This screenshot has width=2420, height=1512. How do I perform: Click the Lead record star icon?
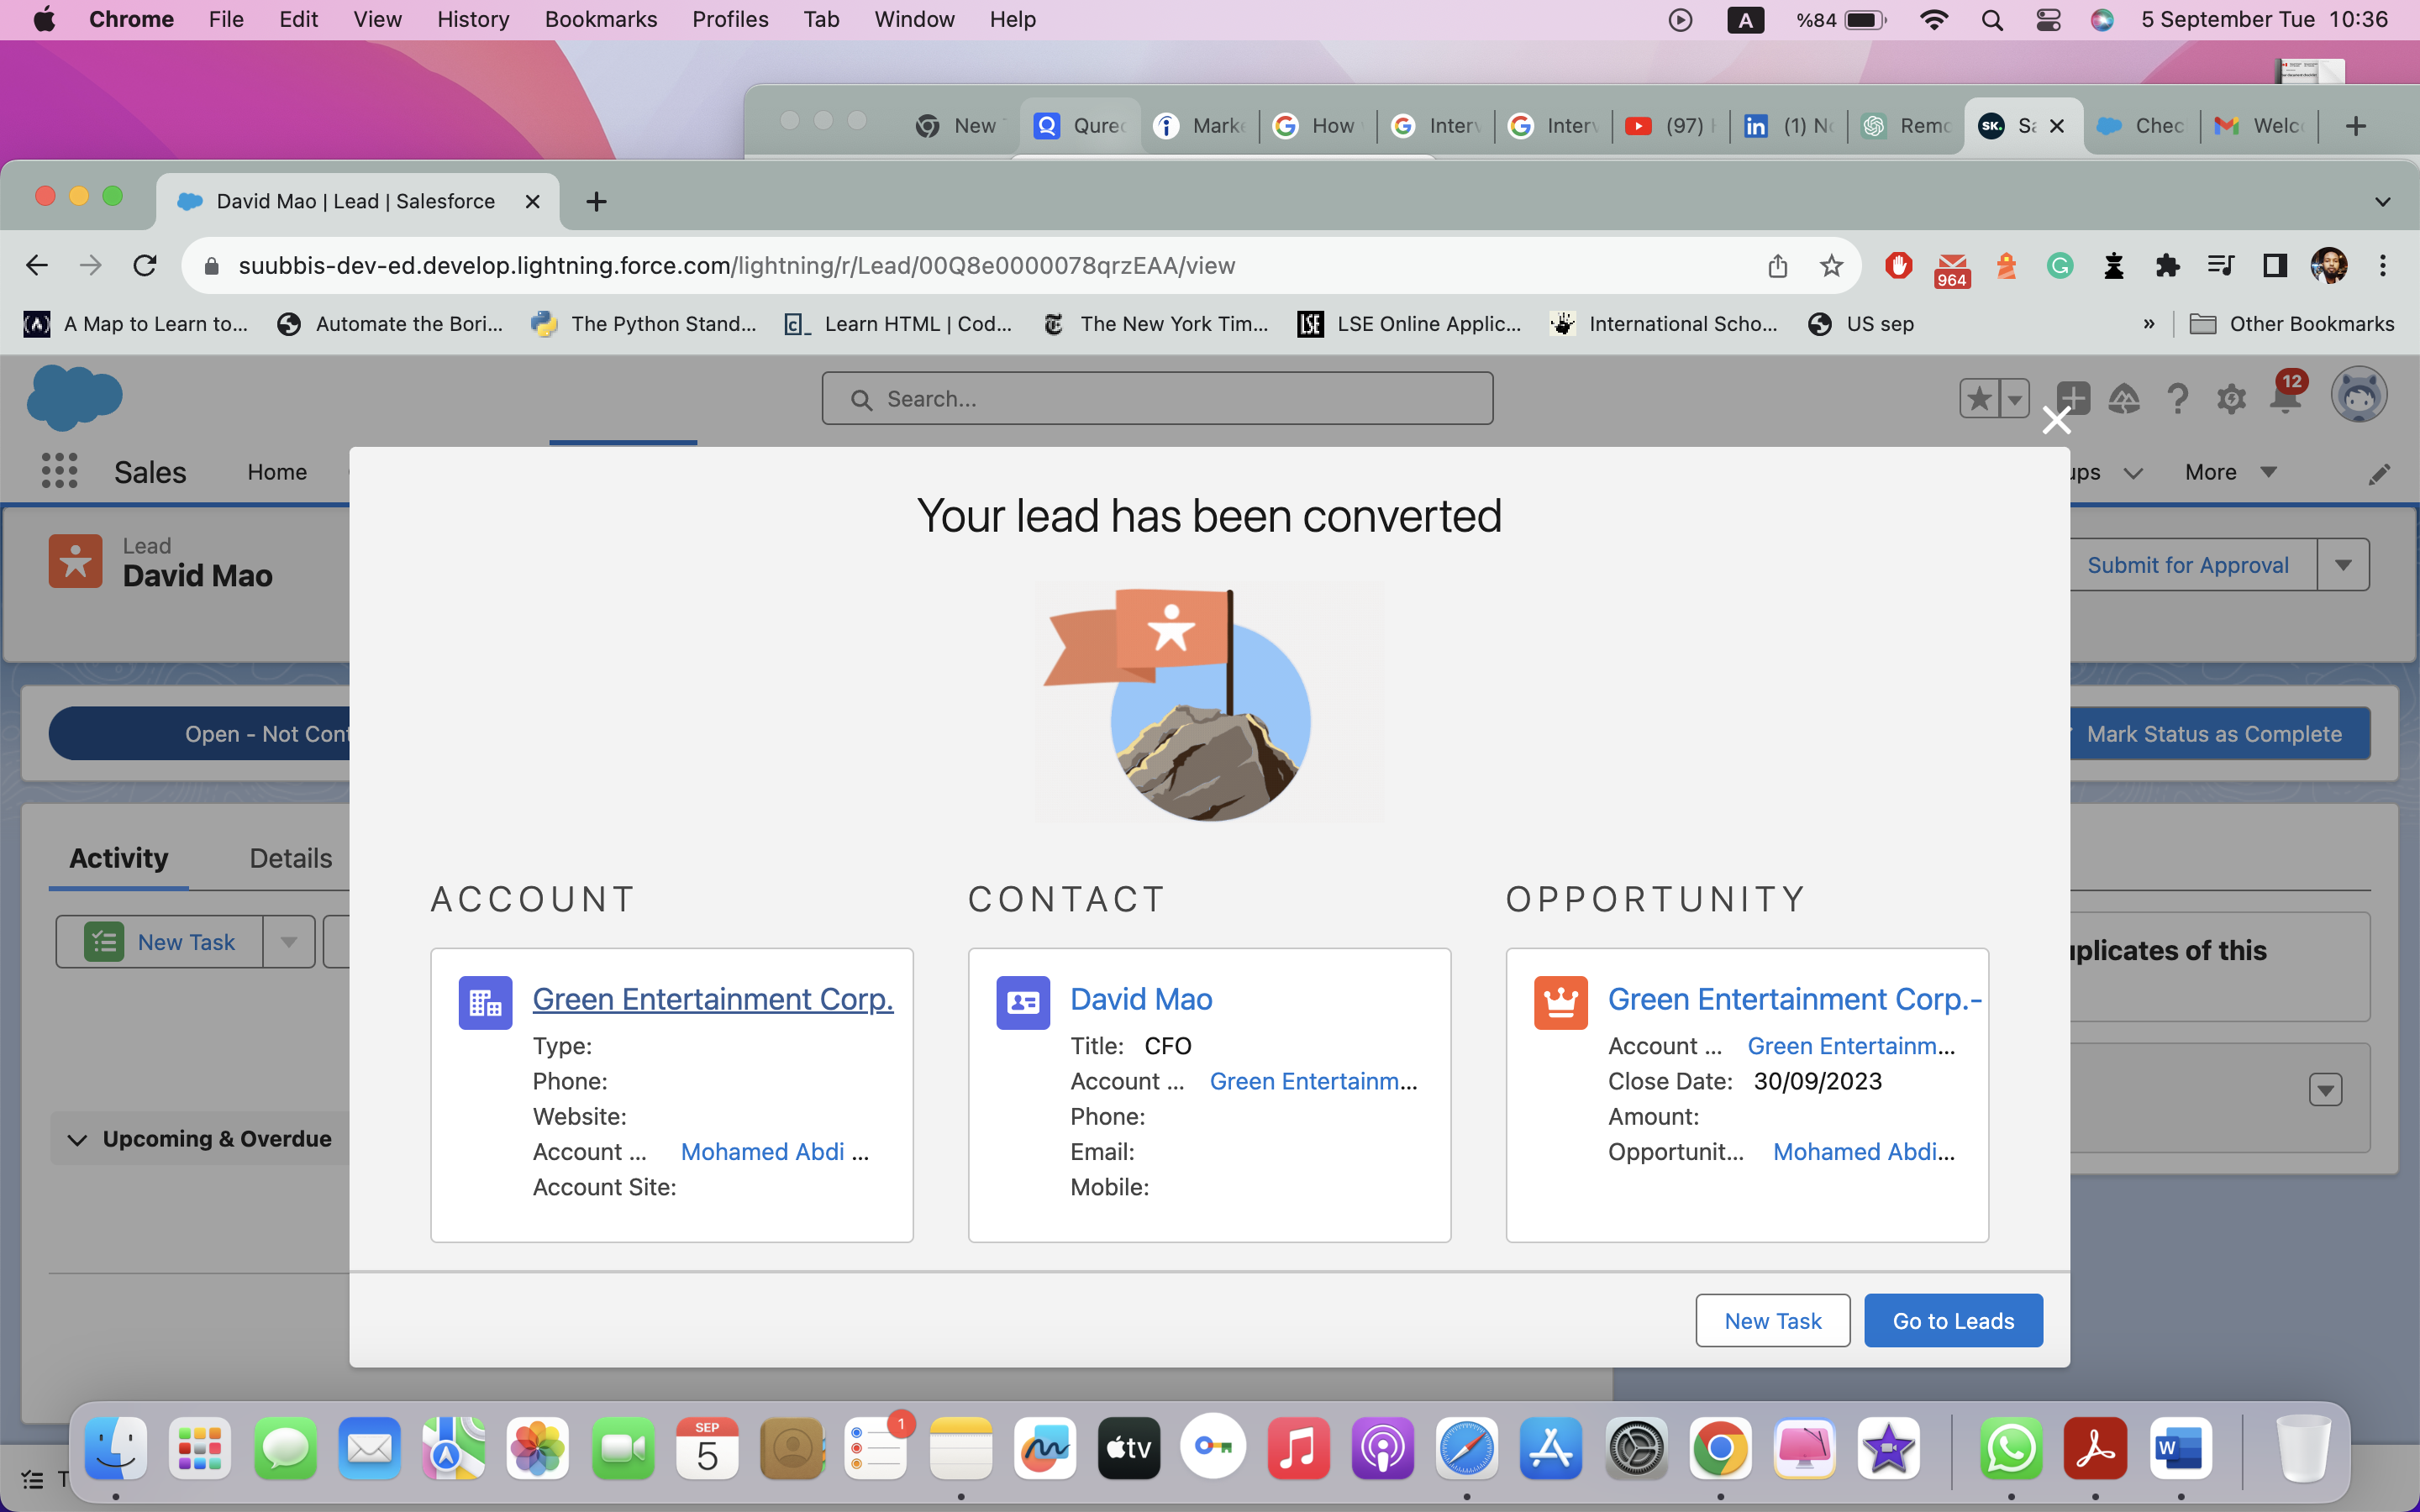[x=75, y=561]
